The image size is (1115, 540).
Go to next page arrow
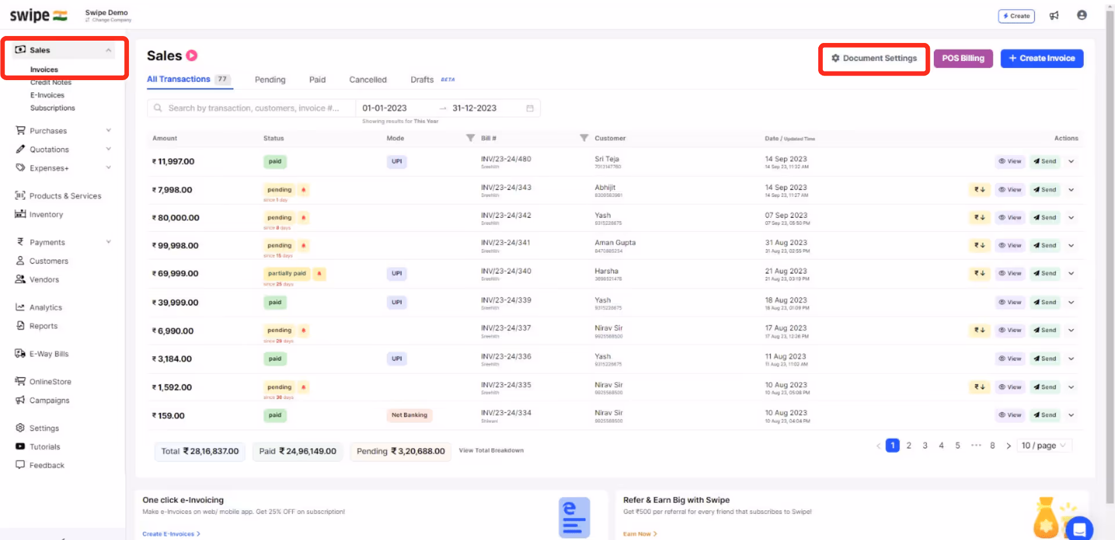point(1009,446)
